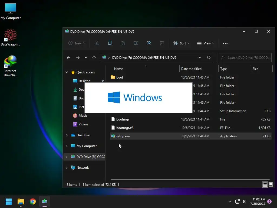This screenshot has height=208, width=277.
Task: Click the setup app taskbar icon
Action: (x=45, y=201)
